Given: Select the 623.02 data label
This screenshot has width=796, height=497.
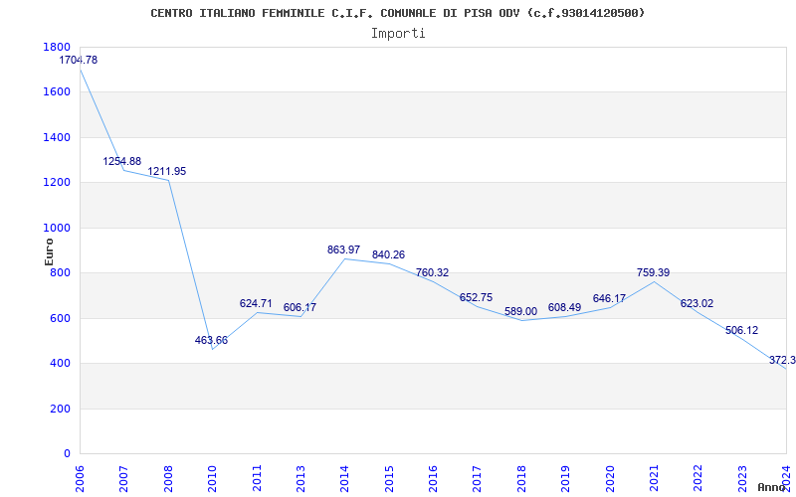Looking at the screenshot, I should [697, 304].
